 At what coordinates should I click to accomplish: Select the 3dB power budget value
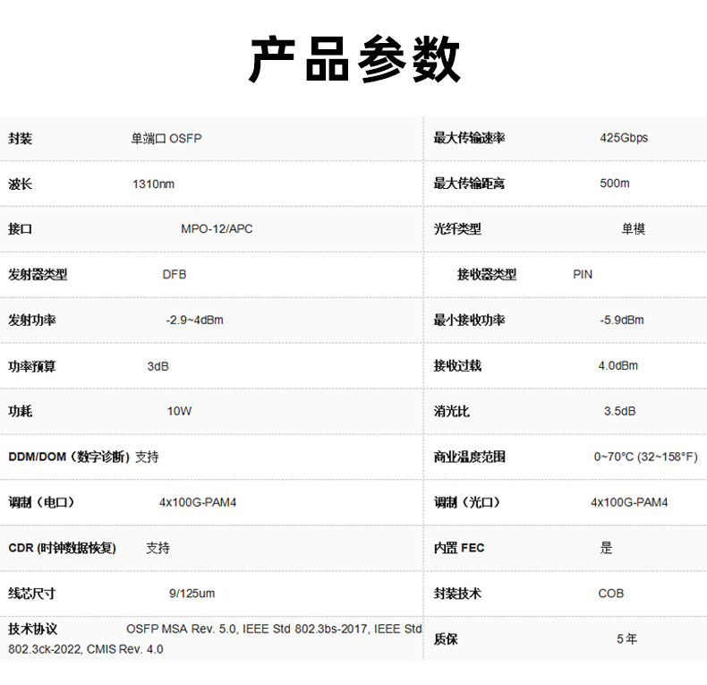158,366
